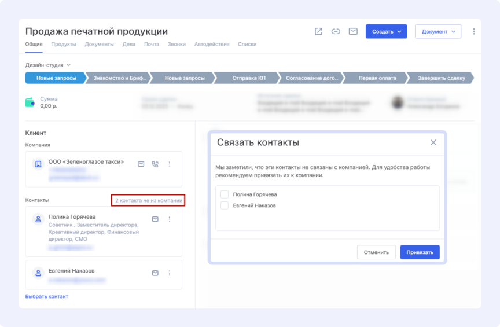The width and height of the screenshot is (500, 327).
Task: Close the Связать контакты dialog
Action: [x=433, y=142]
